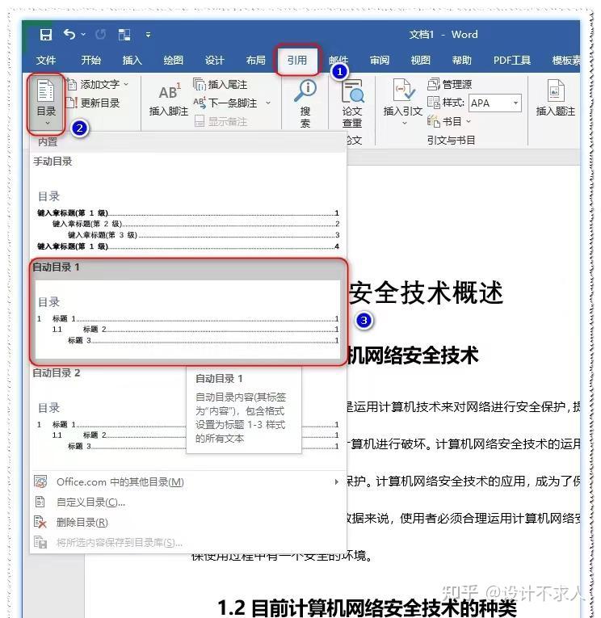Click the 内置 section header in gallery
The image size is (601, 618).
[x=48, y=142]
